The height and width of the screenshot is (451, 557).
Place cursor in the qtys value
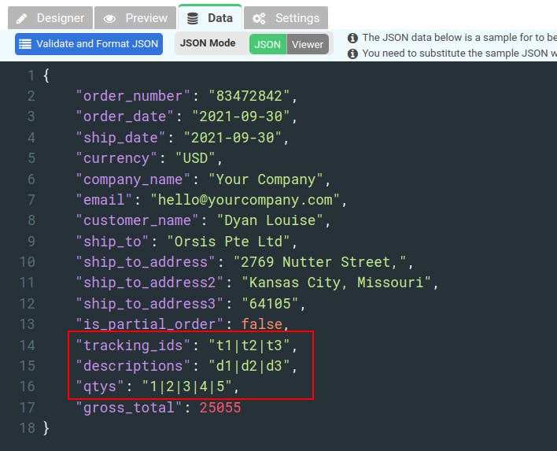187,386
